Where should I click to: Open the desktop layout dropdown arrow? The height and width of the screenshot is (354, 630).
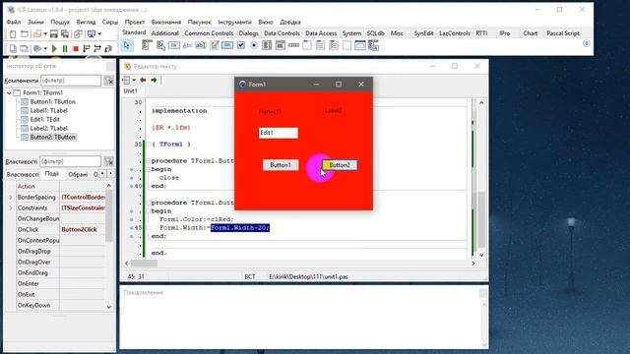coord(99,34)
